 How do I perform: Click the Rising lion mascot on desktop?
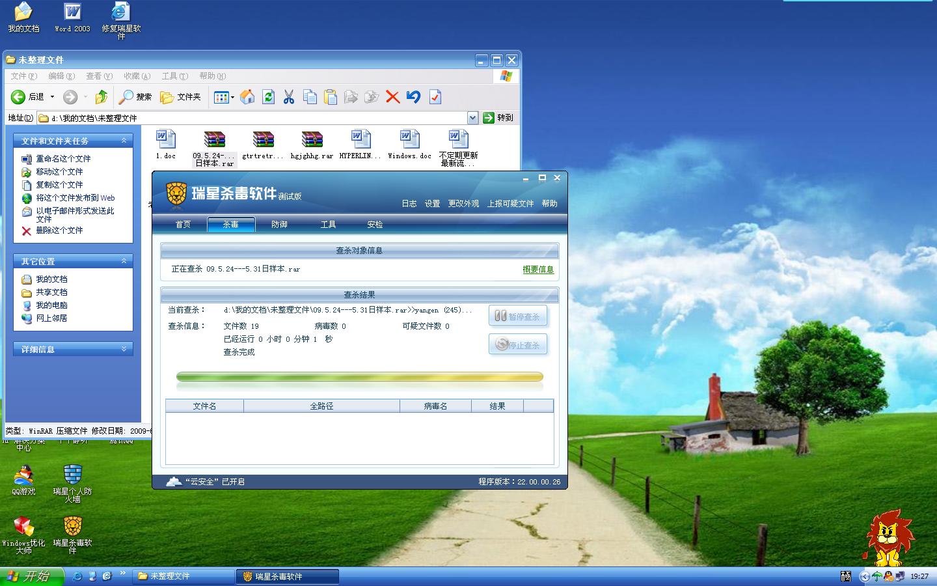pyautogui.click(x=889, y=538)
